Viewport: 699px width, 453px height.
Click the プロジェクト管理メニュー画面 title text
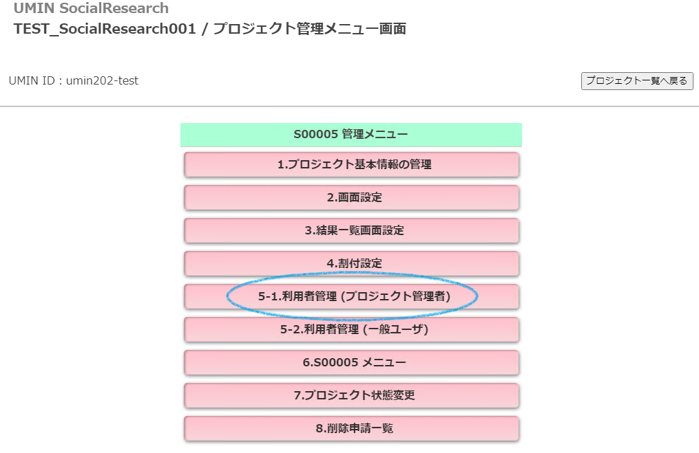coord(309,30)
